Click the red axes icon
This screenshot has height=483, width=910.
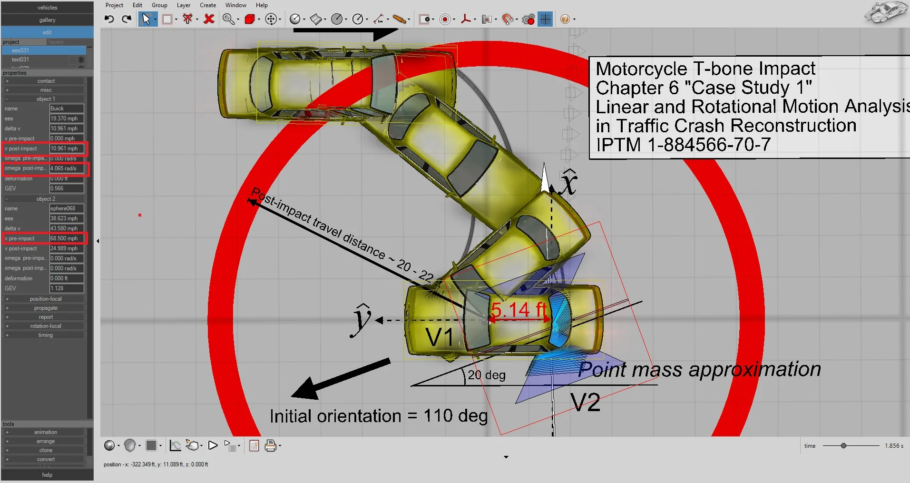click(466, 19)
